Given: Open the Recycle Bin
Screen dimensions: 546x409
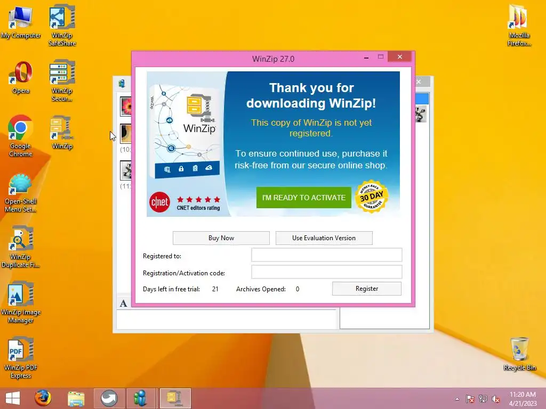Looking at the screenshot, I should 519,354.
